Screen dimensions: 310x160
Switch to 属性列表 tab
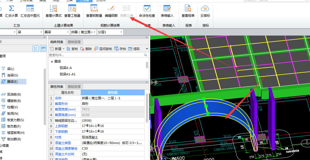(x=57, y=87)
